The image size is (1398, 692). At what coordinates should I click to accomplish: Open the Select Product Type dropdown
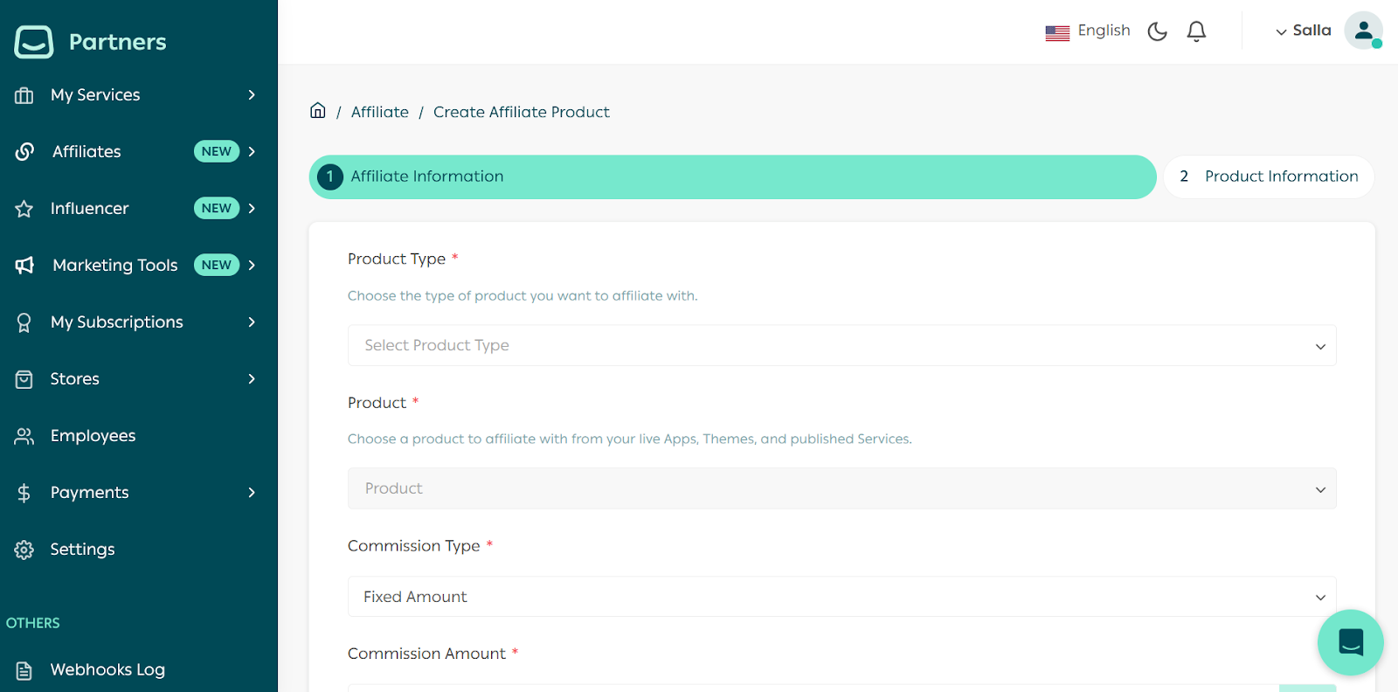click(x=841, y=346)
